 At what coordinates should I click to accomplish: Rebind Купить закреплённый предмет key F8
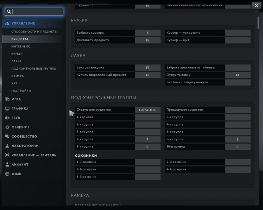[x=148, y=75]
